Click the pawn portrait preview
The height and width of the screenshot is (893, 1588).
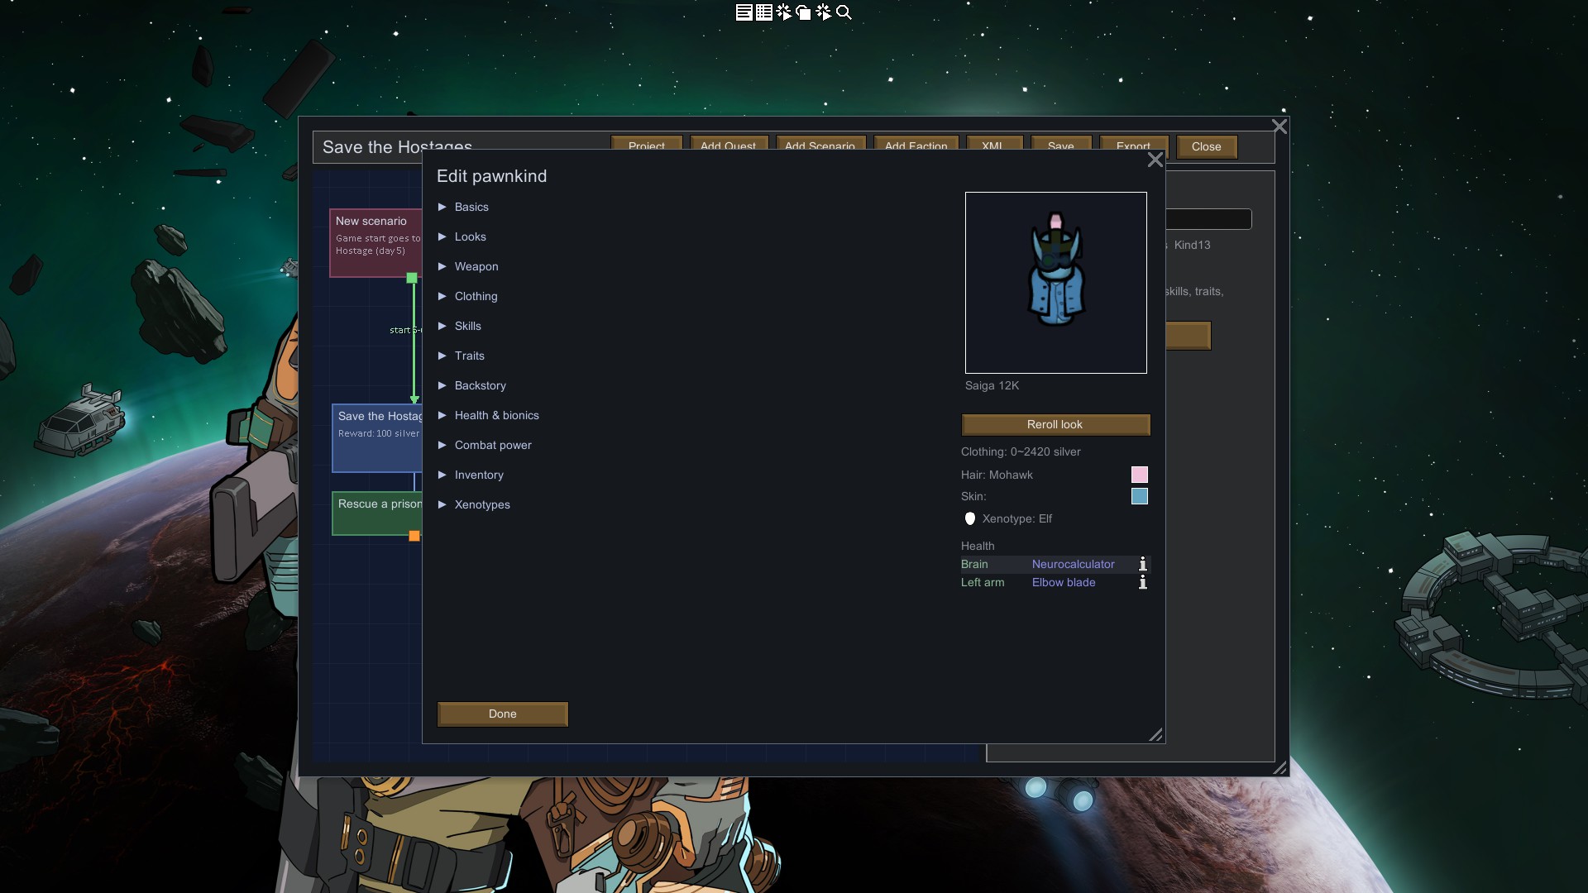pos(1055,283)
